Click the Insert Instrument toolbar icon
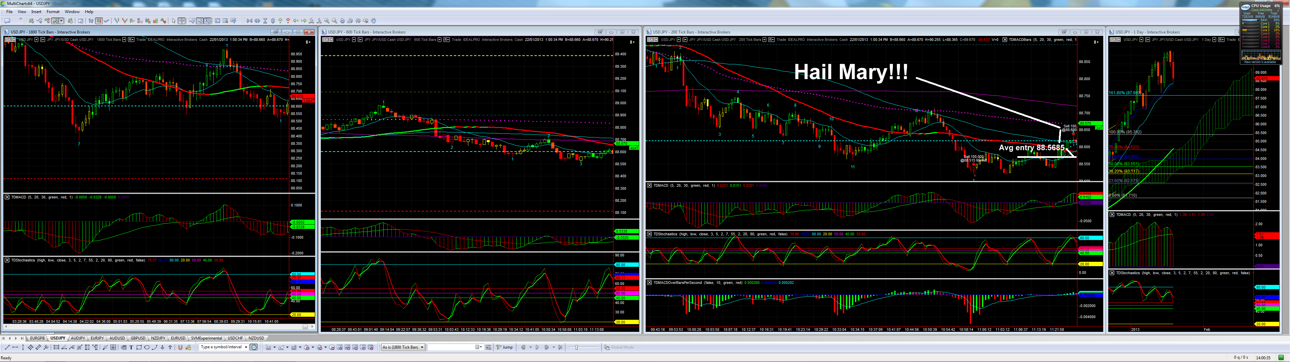The width and height of the screenshot is (1290, 362). [32, 20]
